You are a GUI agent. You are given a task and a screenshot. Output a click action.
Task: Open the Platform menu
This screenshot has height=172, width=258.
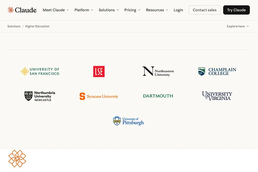pyautogui.click(x=84, y=10)
